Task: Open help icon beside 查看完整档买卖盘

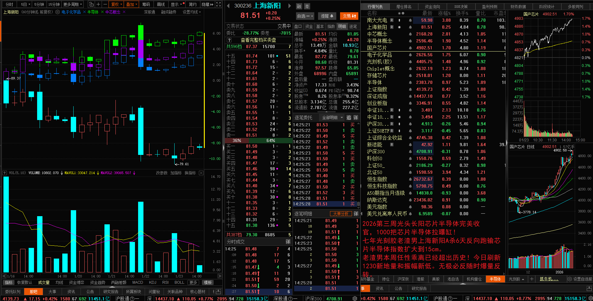Action: 229,40
